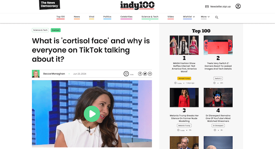This screenshot has height=149, width=275.
Task: Click the green Cortisol tag
Action: tap(56, 30)
